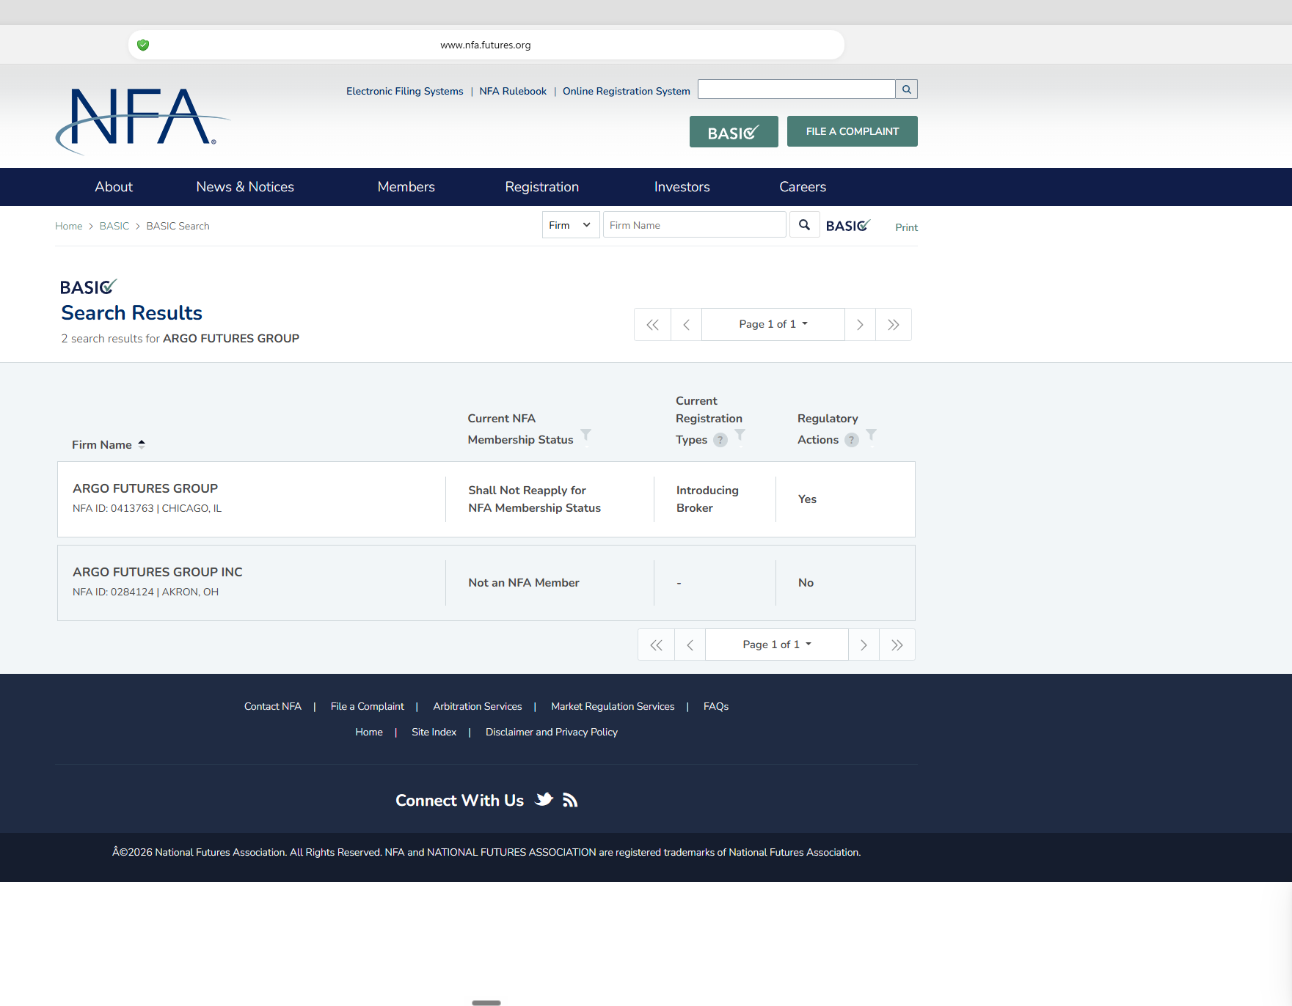
Task: Click 'No' regulatory actions cell
Action: 806,583
